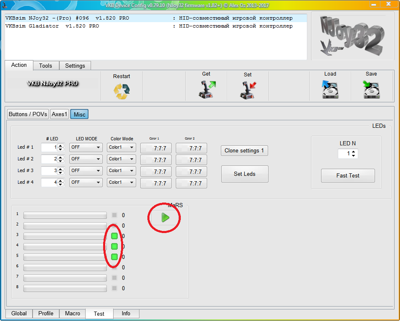Open the Settings tab
This screenshot has width=400, height=322.
(75, 66)
